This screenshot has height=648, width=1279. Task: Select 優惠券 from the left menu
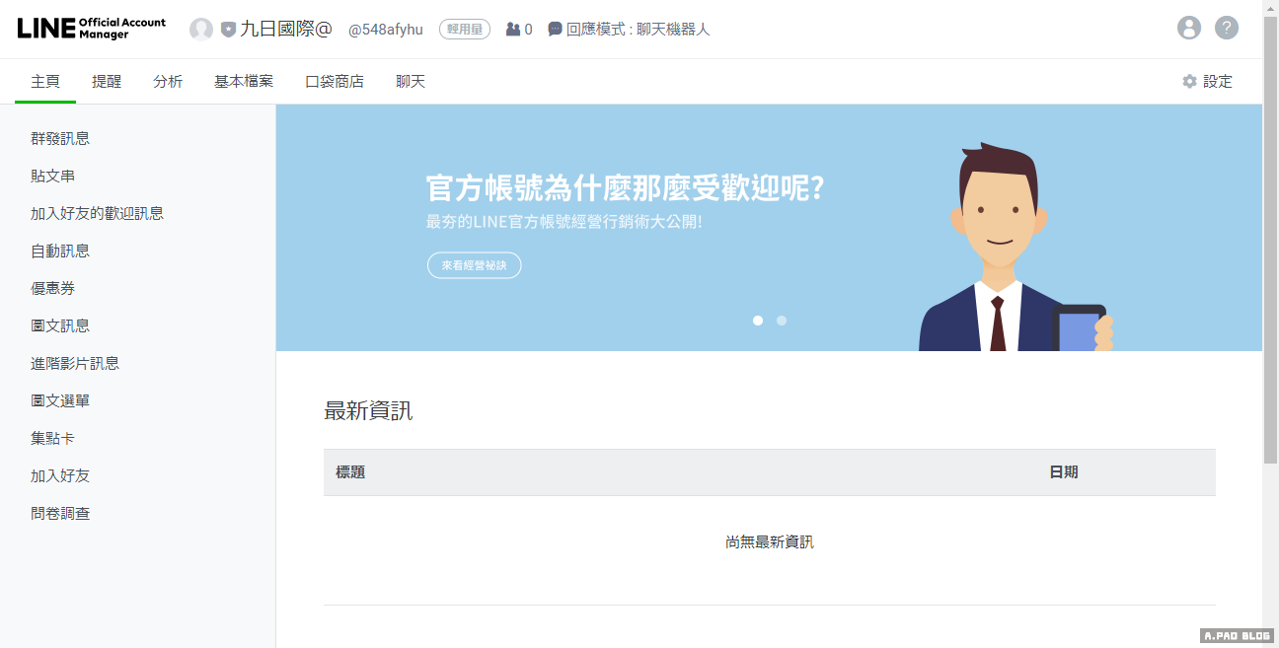click(53, 289)
